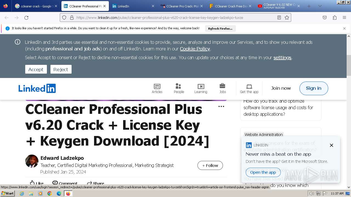Open the track and optimize software license article

(278, 108)
